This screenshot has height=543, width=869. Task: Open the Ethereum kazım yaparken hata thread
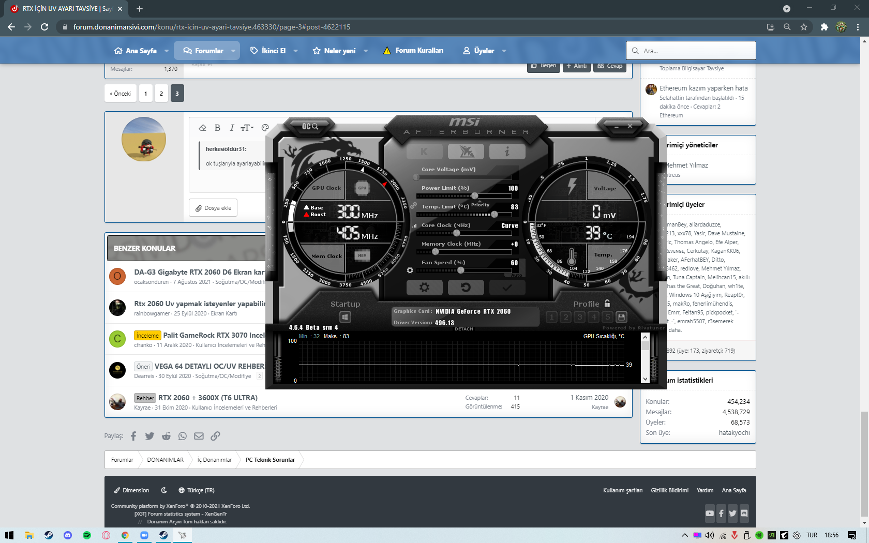pos(703,88)
